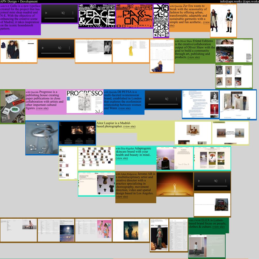Click the APN Design + Development header title

click(19, 2)
